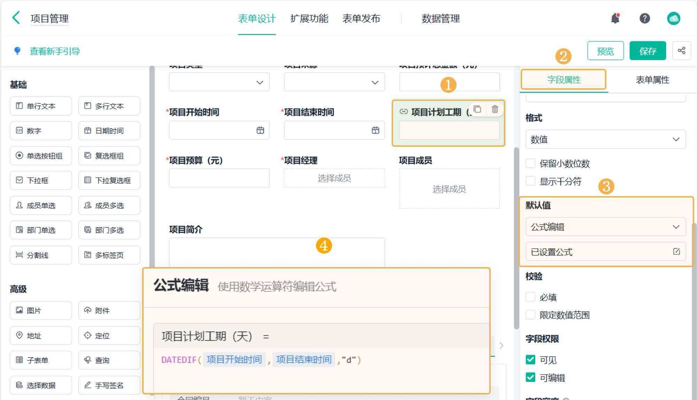Enable the 保留小数位数 checkbox

tap(530, 163)
